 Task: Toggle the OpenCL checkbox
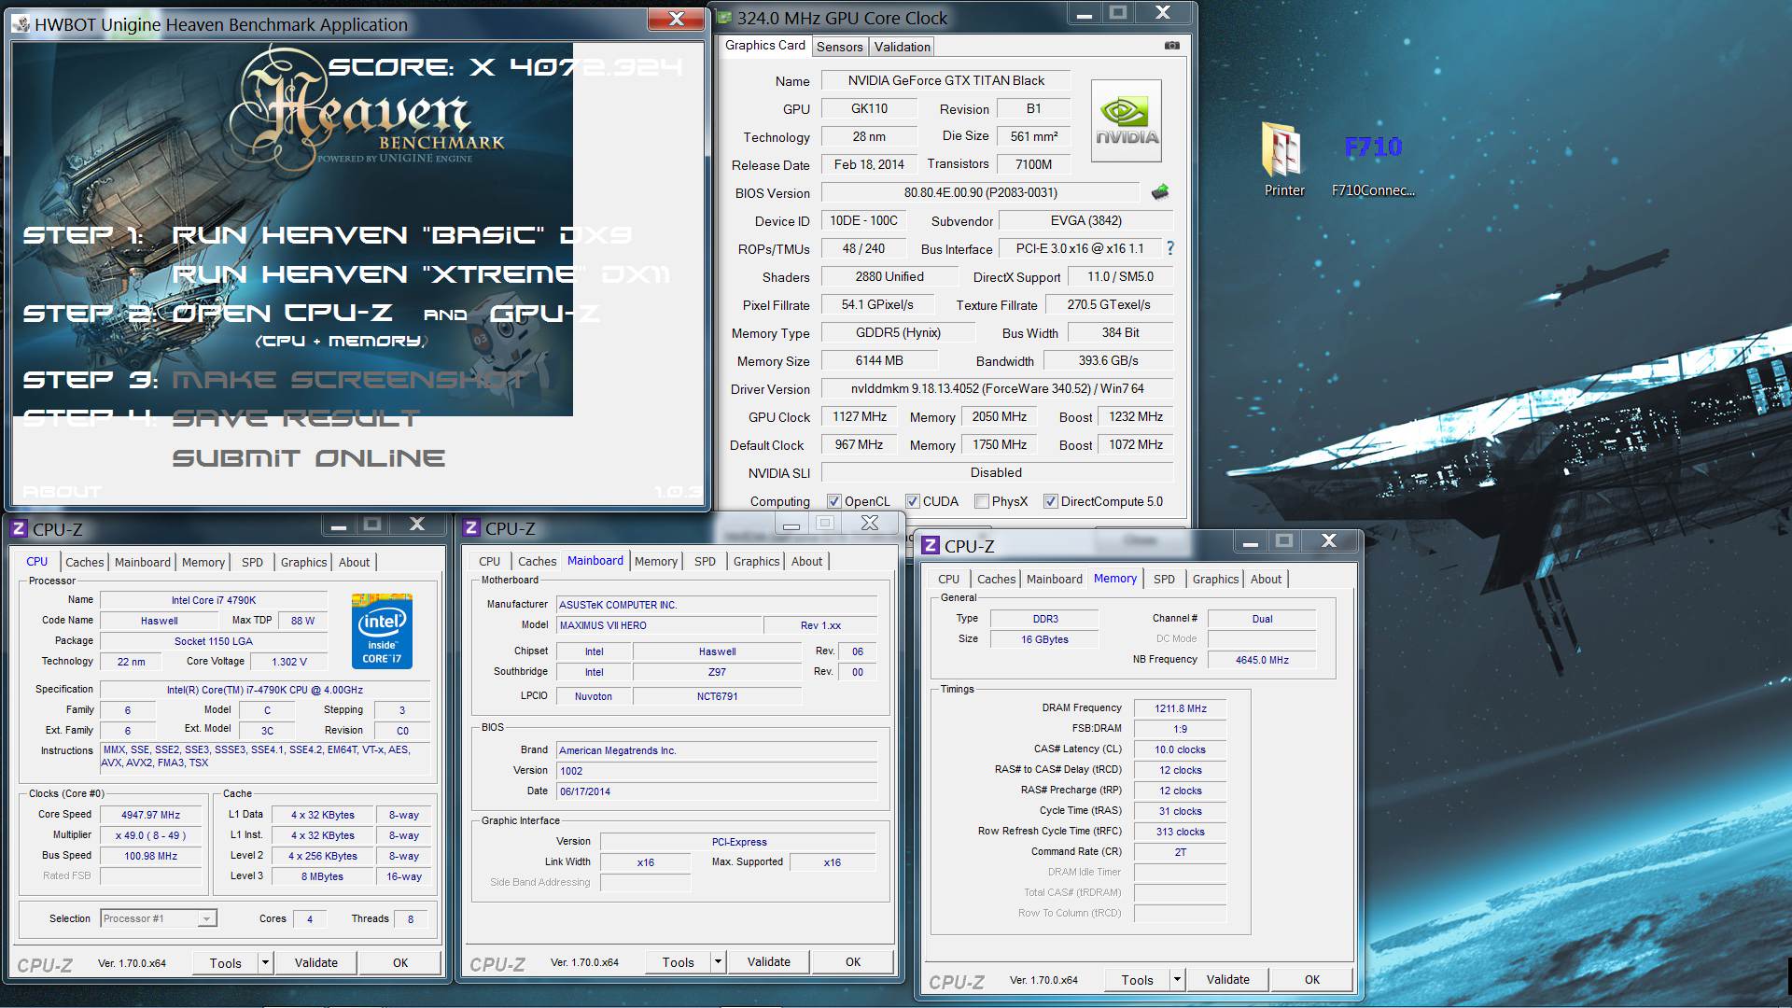(x=834, y=501)
